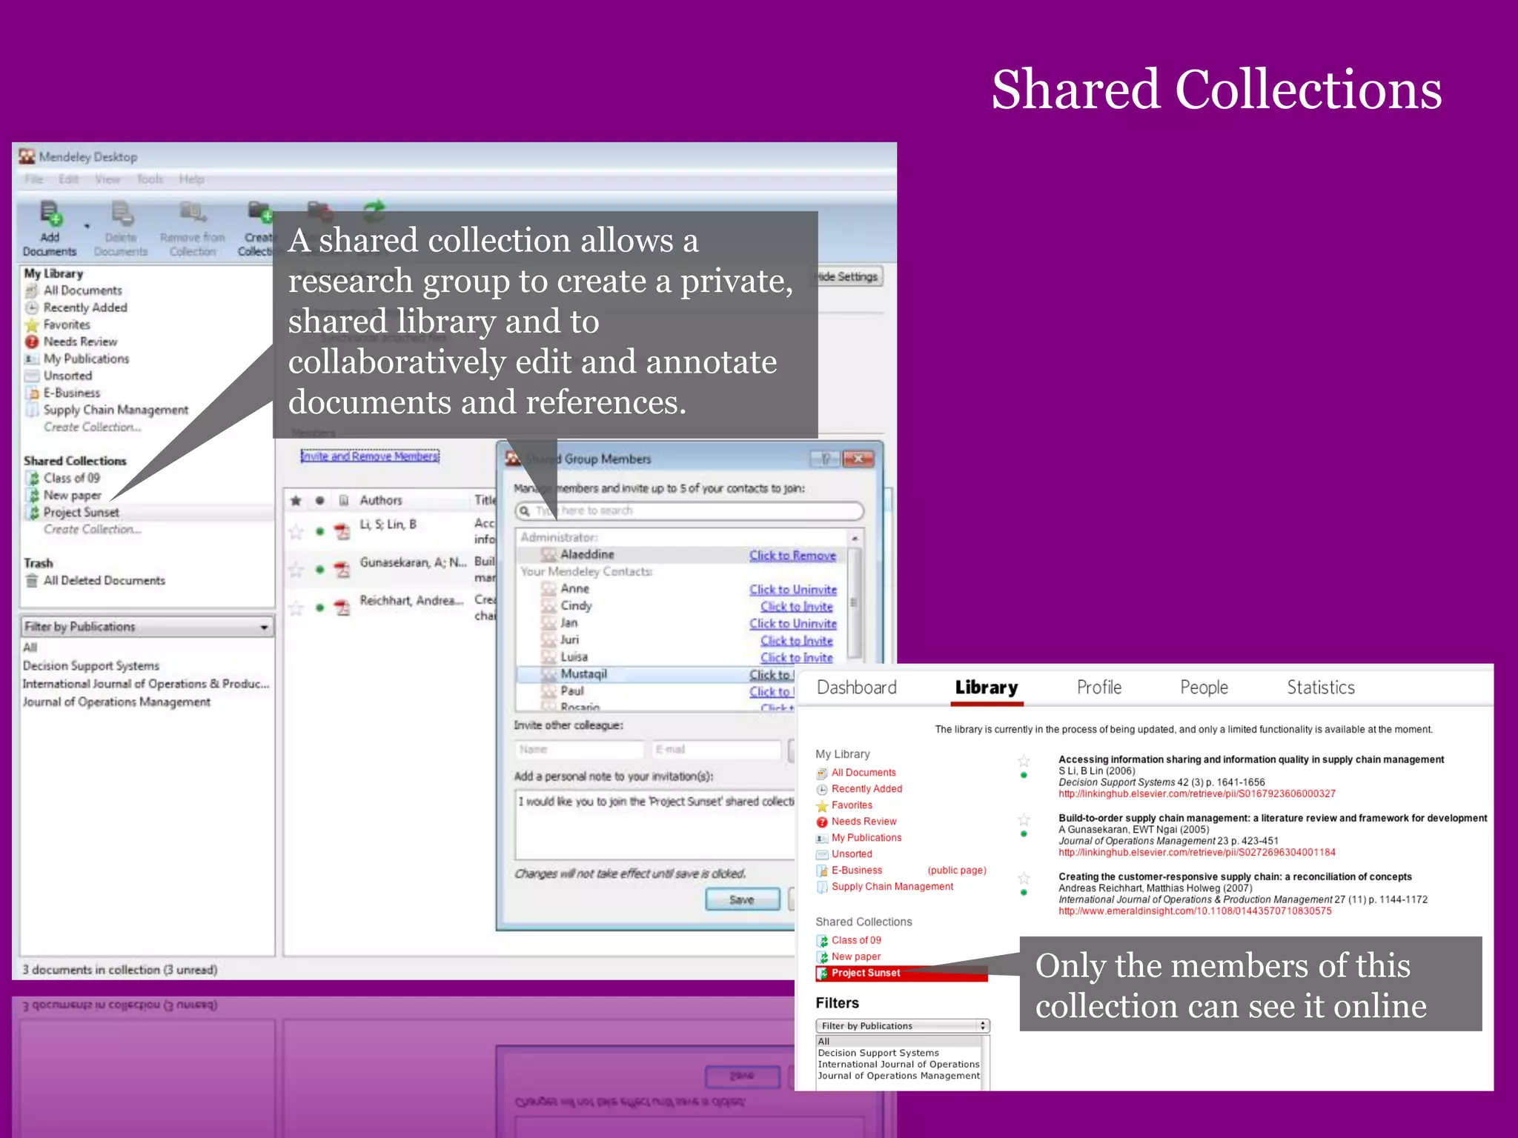Click the contacts search field in Group Members dialog
Viewport: 1518px width, 1138px height.
pos(689,511)
